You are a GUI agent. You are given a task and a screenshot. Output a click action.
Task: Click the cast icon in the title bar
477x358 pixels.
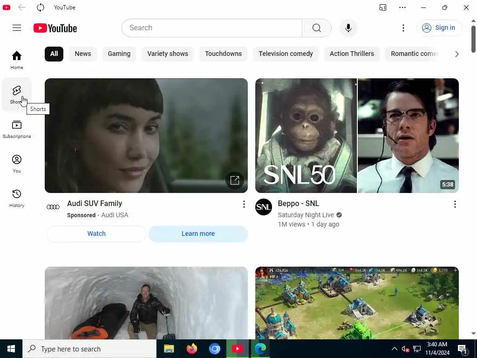coord(383,7)
